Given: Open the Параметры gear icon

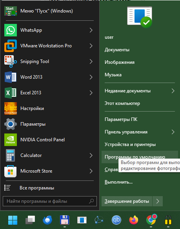Looking at the screenshot, I should pos(11,124).
